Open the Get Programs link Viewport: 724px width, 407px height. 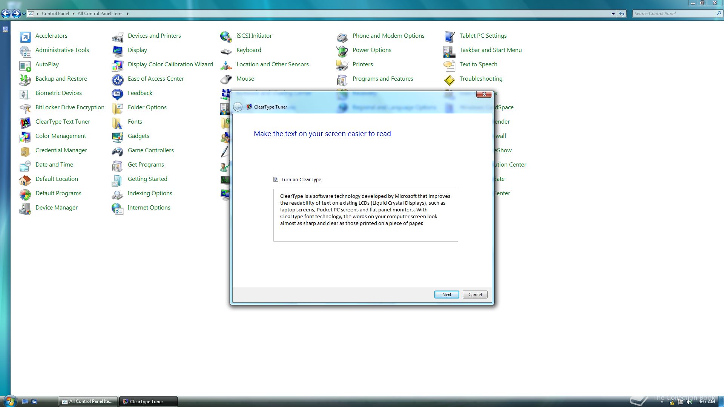pos(146,164)
